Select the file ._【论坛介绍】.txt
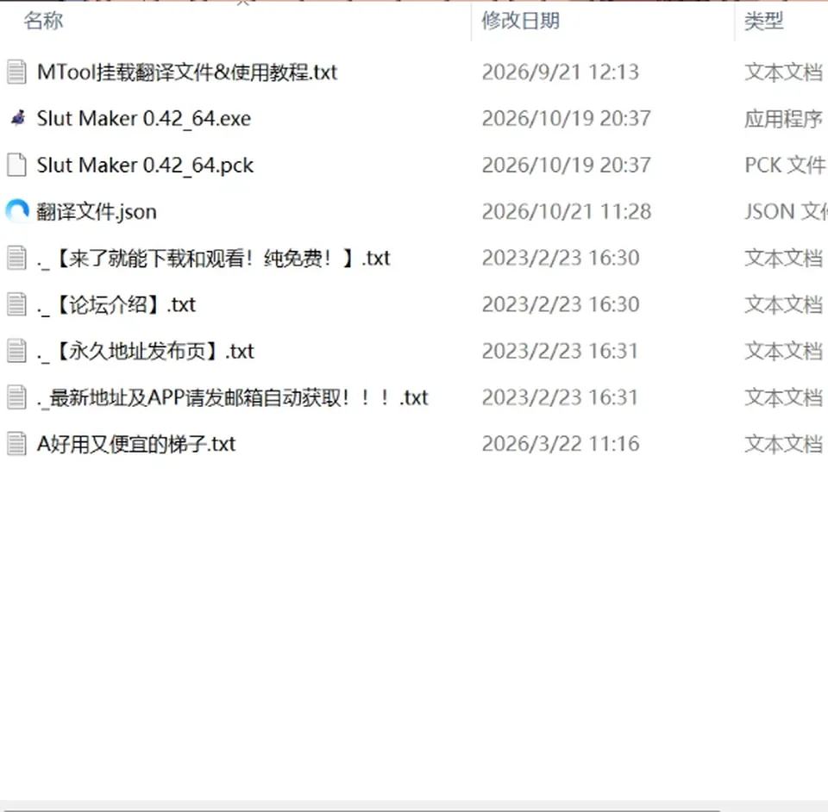The image size is (828, 812). pyautogui.click(x=116, y=304)
